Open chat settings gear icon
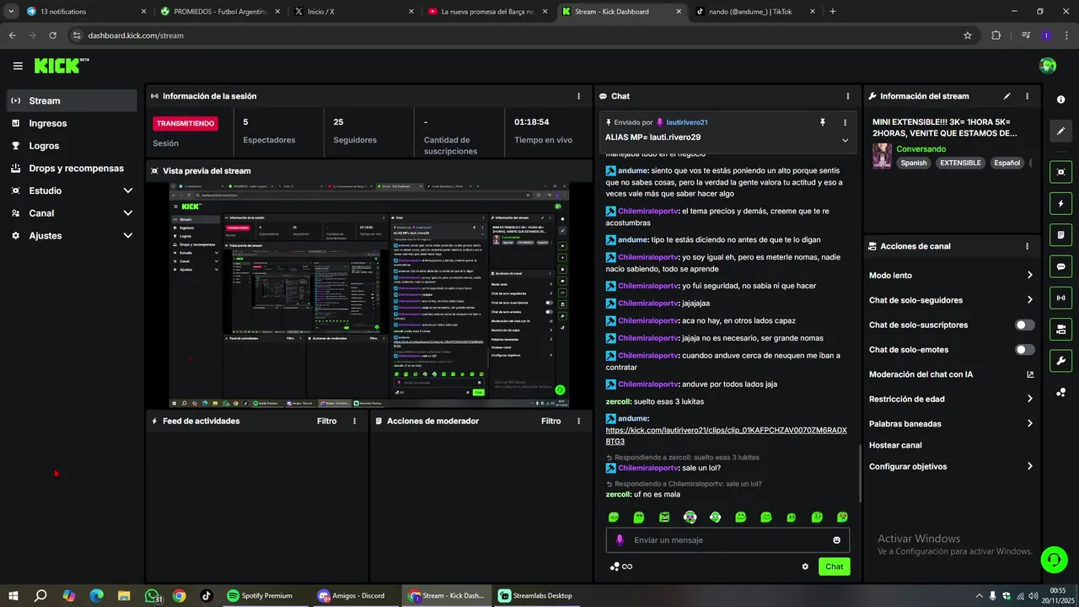 click(805, 567)
